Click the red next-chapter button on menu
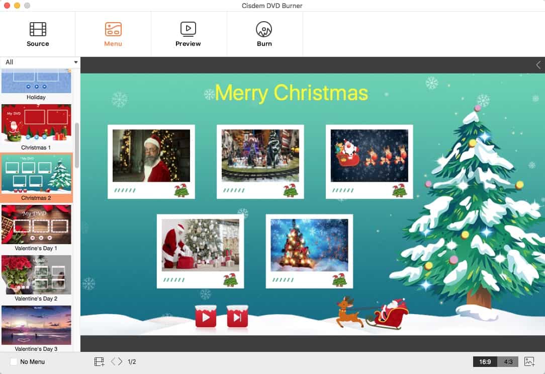 coord(237,317)
